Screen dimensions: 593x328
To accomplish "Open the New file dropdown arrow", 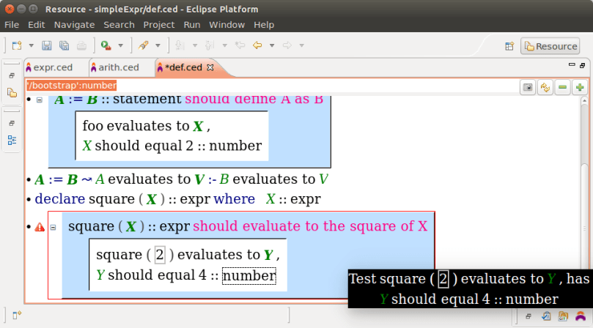I will (29, 45).
